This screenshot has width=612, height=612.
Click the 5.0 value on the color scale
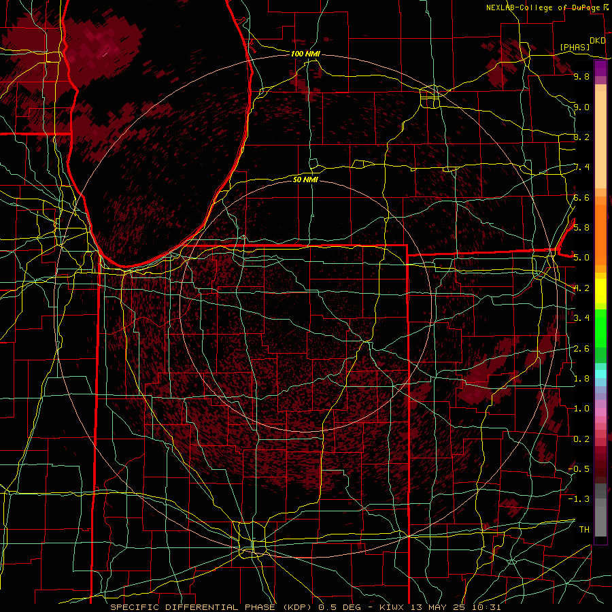click(581, 258)
